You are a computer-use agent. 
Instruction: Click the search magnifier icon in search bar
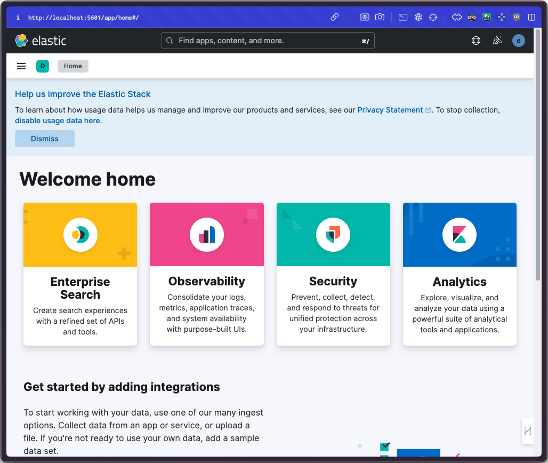click(x=170, y=41)
